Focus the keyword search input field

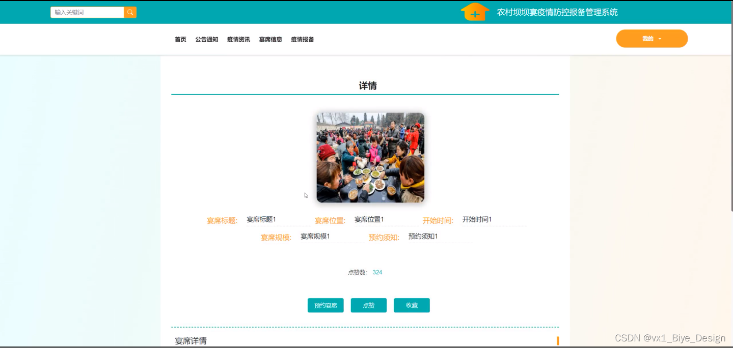(x=87, y=12)
